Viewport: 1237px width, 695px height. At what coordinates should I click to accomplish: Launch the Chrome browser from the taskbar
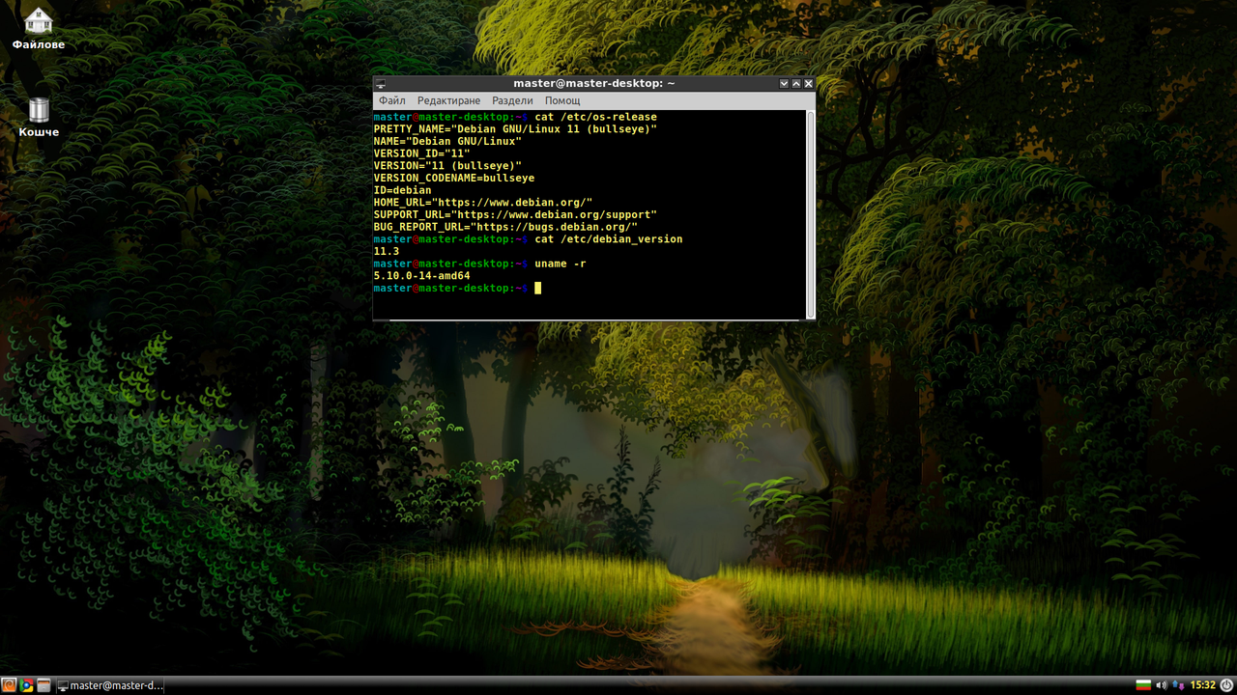pyautogui.click(x=26, y=685)
